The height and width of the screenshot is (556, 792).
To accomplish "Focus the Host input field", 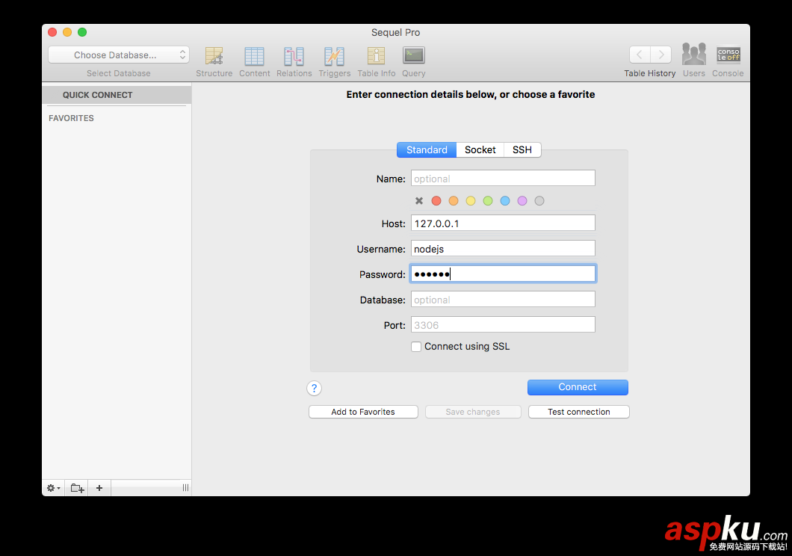I will pyautogui.click(x=503, y=223).
